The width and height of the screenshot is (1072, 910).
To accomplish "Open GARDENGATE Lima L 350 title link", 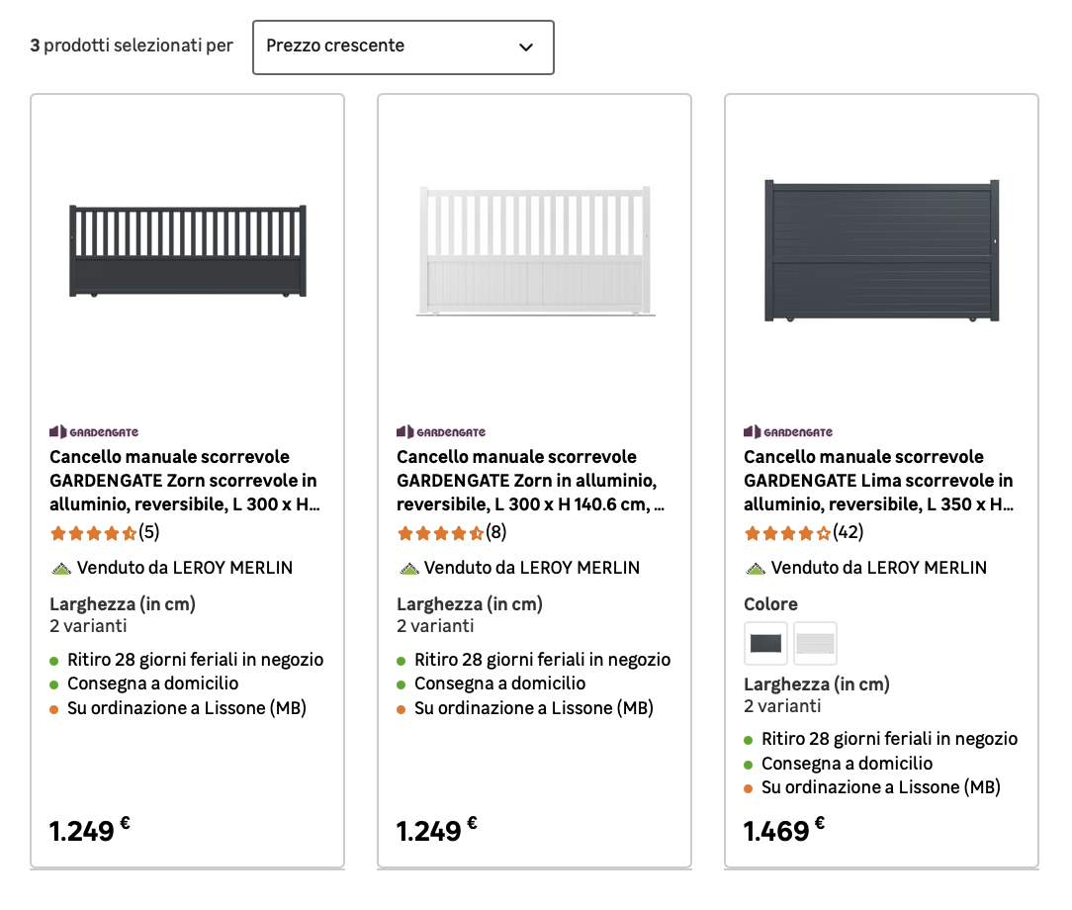I will tap(878, 481).
